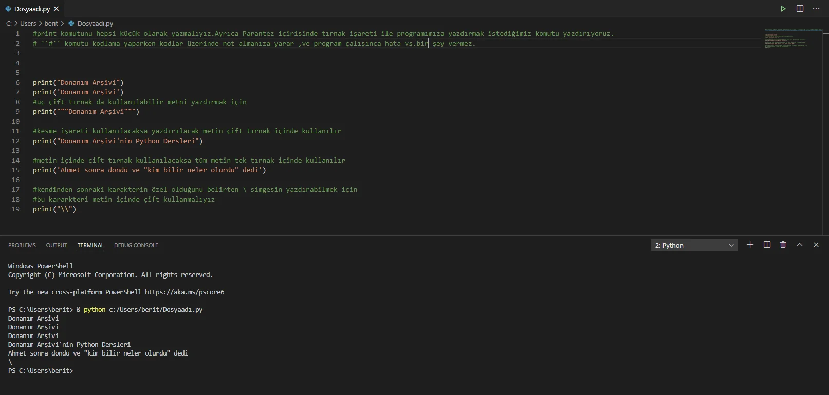829x395 pixels.
Task: Open the DEBUG CONSOLE tab
Action: point(136,245)
